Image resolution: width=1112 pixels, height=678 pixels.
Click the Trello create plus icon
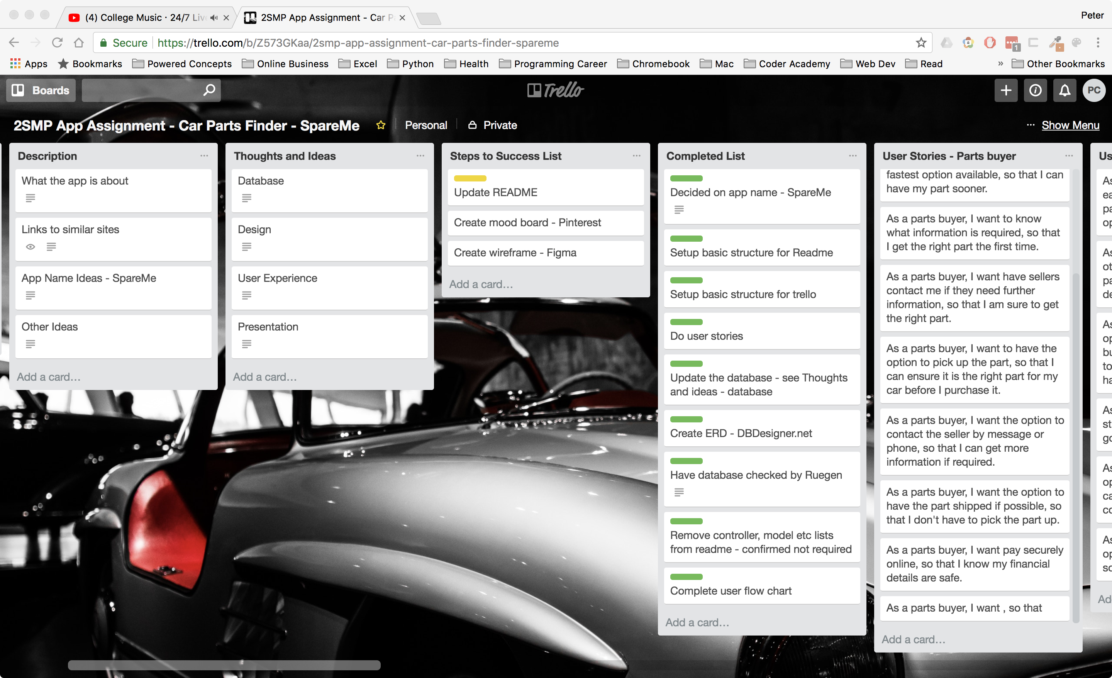point(1005,90)
